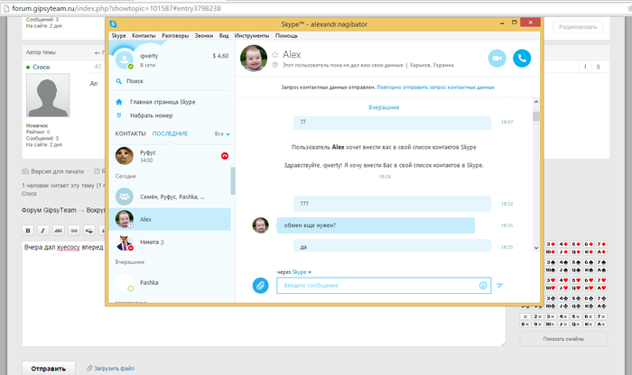Switch to the КОНТАКТЫ tab
The image size is (632, 375).
130,133
